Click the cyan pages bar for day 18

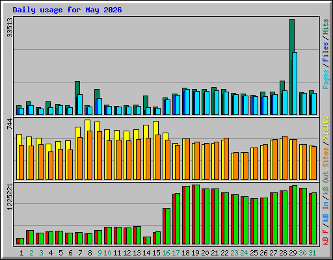click(187, 102)
